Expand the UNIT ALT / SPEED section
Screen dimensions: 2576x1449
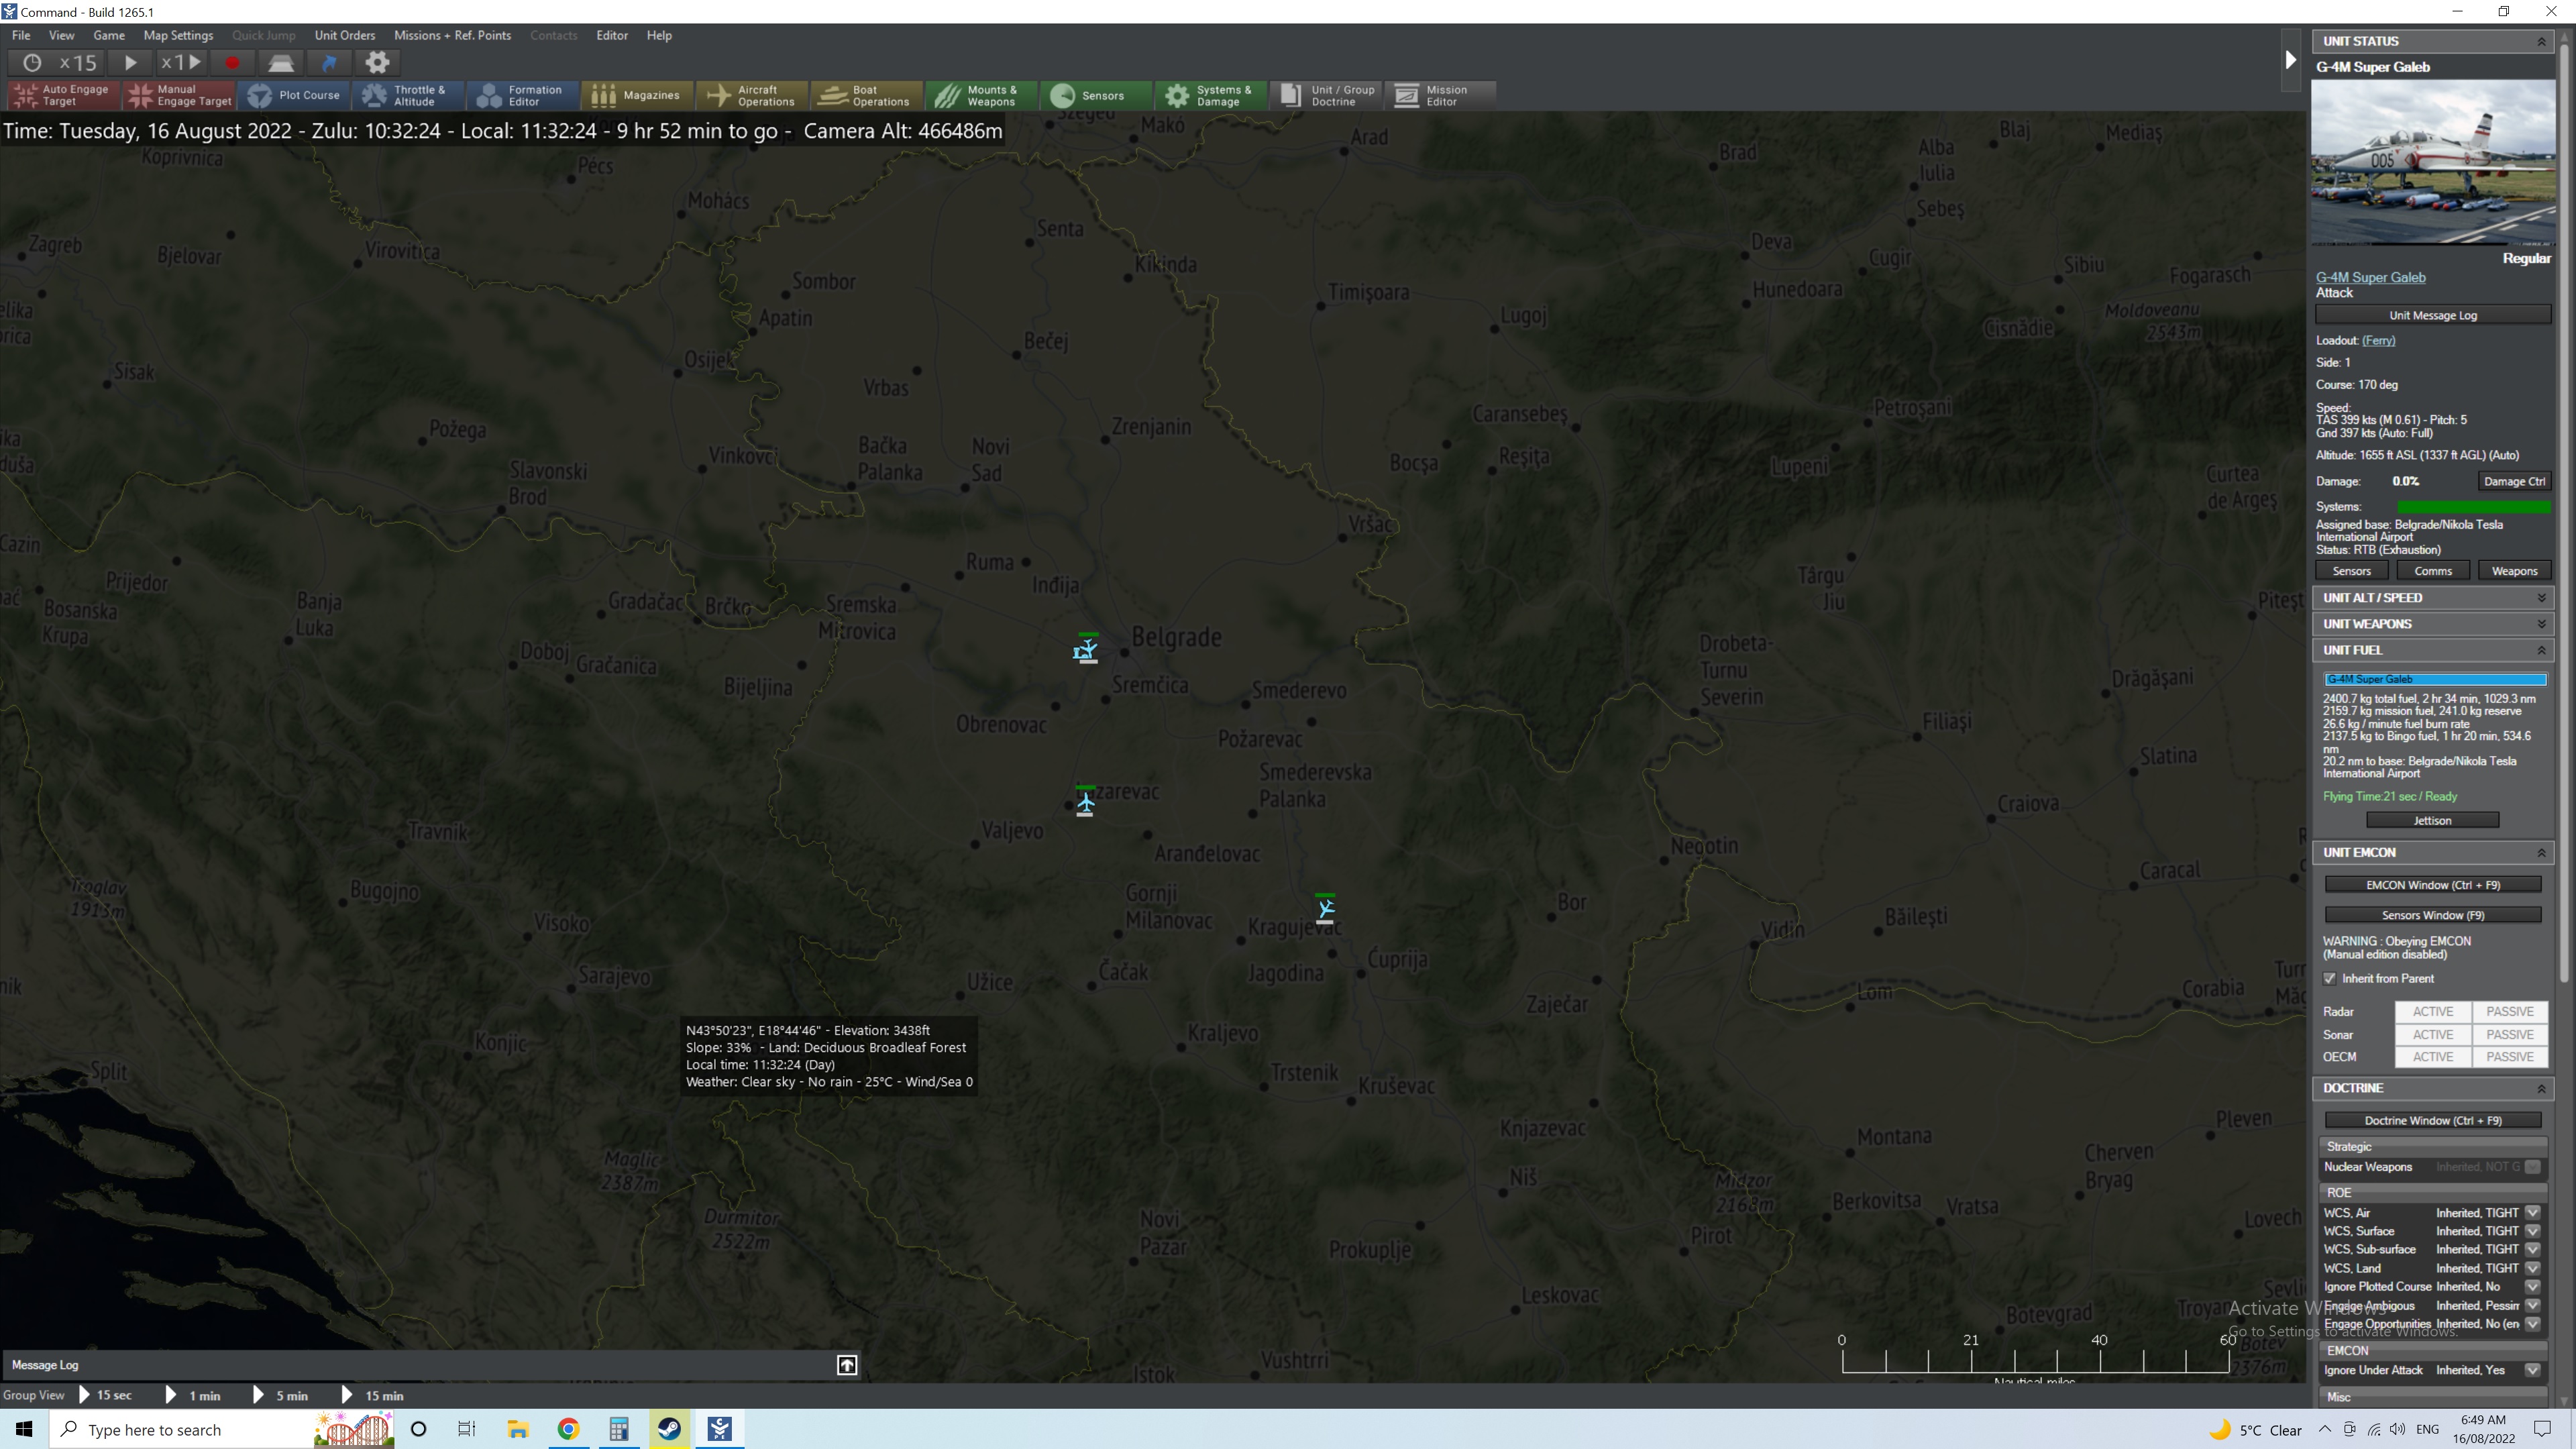[2541, 598]
